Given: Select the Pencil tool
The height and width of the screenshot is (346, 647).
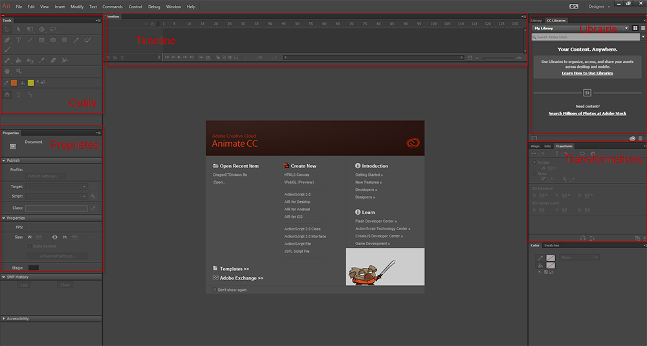Looking at the screenshot, I should pos(76,40).
